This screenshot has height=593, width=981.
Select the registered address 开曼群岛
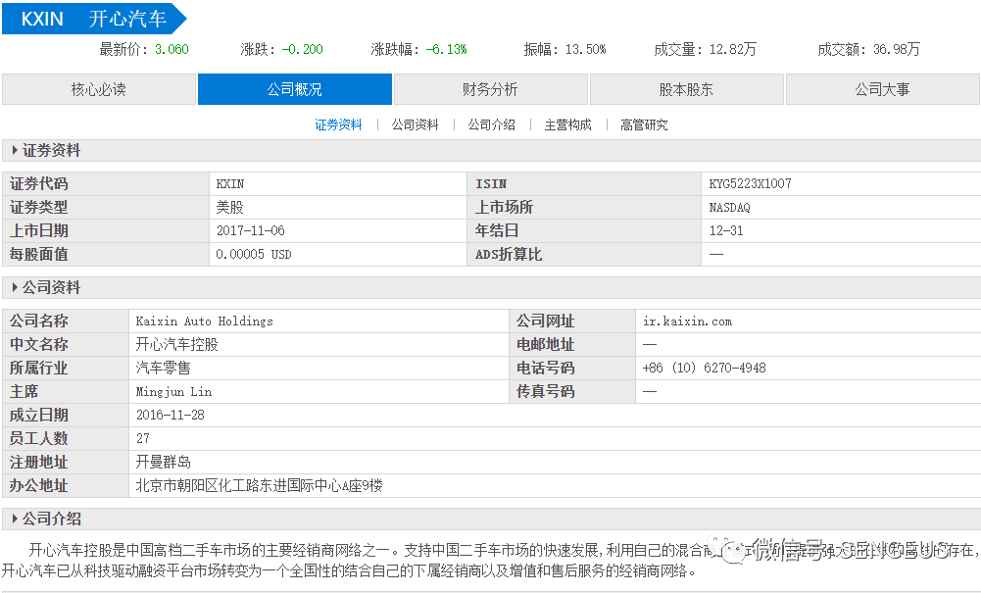(x=164, y=463)
